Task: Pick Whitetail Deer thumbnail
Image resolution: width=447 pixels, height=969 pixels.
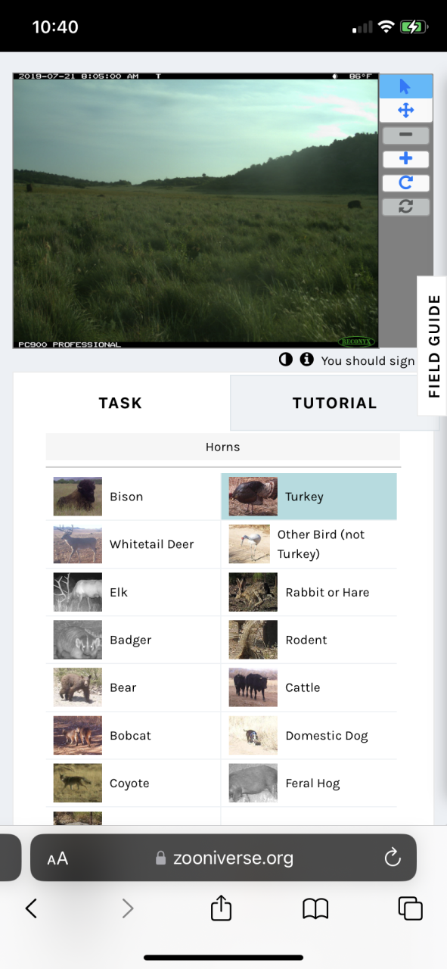Action: coord(77,544)
